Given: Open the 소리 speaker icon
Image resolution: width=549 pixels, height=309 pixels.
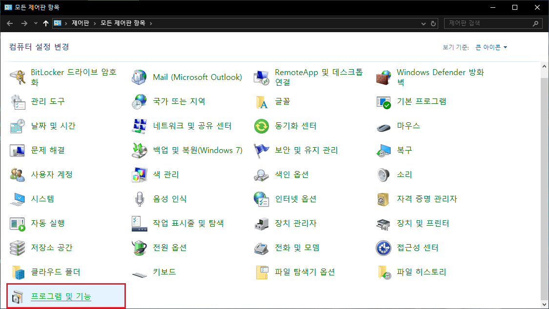Looking at the screenshot, I should [384, 174].
